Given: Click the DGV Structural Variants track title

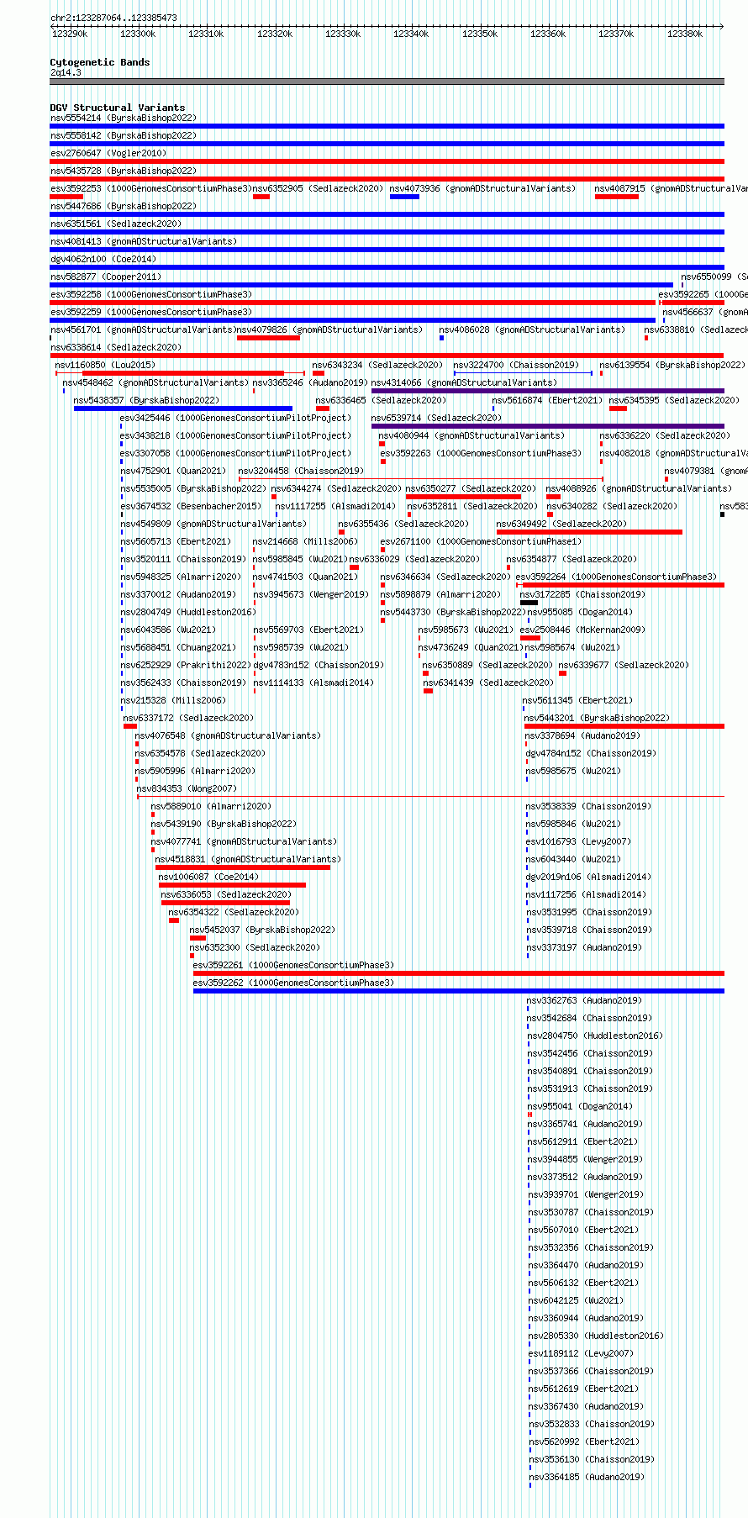Looking at the screenshot, I should tap(118, 108).
